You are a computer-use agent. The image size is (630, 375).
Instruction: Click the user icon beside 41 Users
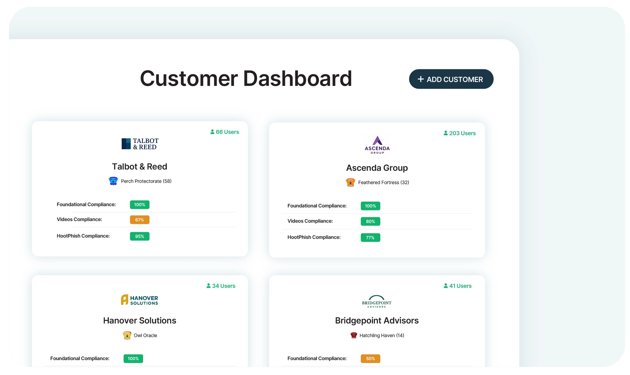(446, 286)
